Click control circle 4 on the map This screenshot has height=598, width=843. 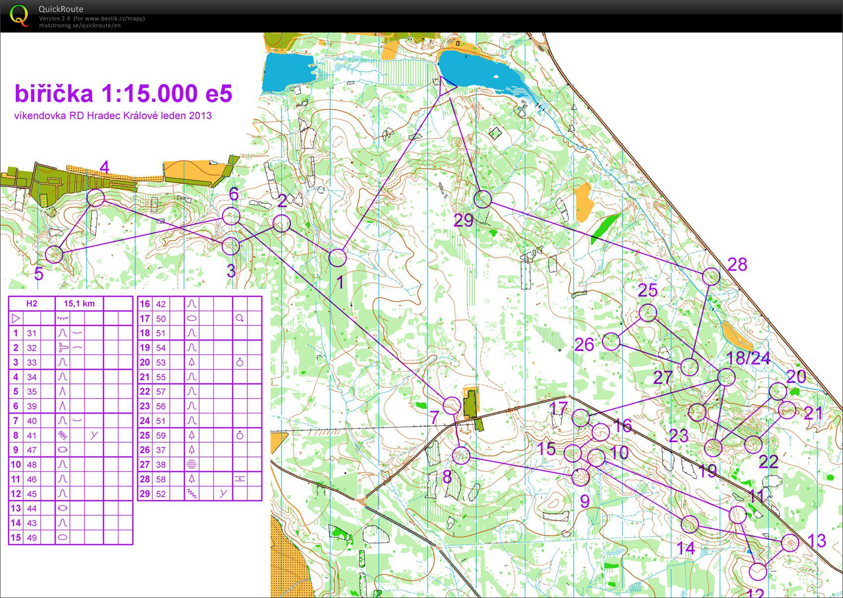(96, 198)
